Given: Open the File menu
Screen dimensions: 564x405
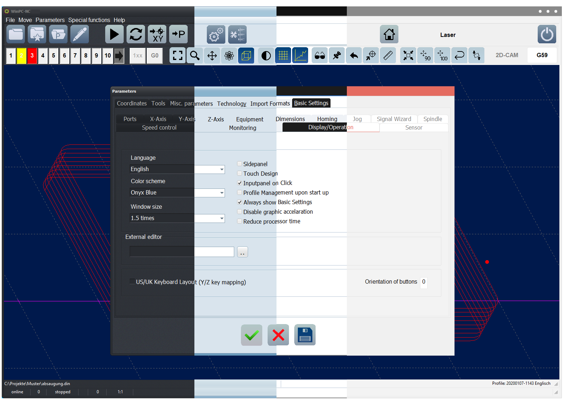Looking at the screenshot, I should point(10,20).
